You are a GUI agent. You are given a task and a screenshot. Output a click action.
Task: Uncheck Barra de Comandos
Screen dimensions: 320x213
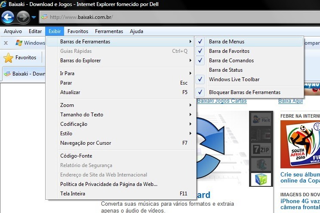[x=249, y=61]
